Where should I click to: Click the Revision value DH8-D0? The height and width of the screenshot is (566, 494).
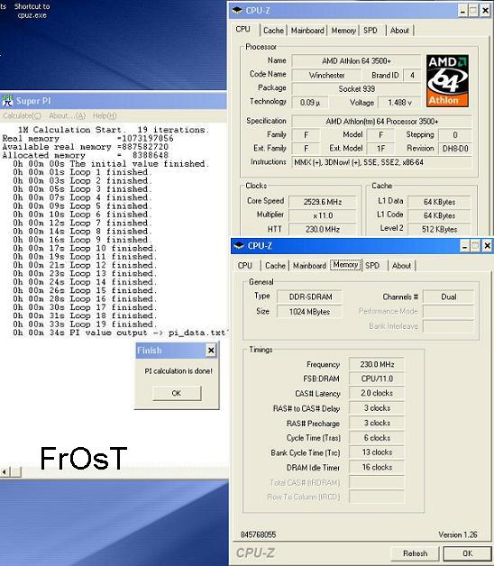(455, 149)
